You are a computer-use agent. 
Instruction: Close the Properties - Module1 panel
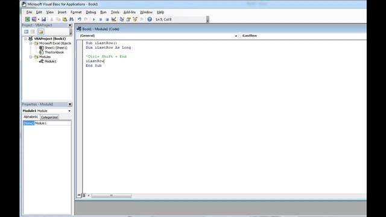click(70, 104)
